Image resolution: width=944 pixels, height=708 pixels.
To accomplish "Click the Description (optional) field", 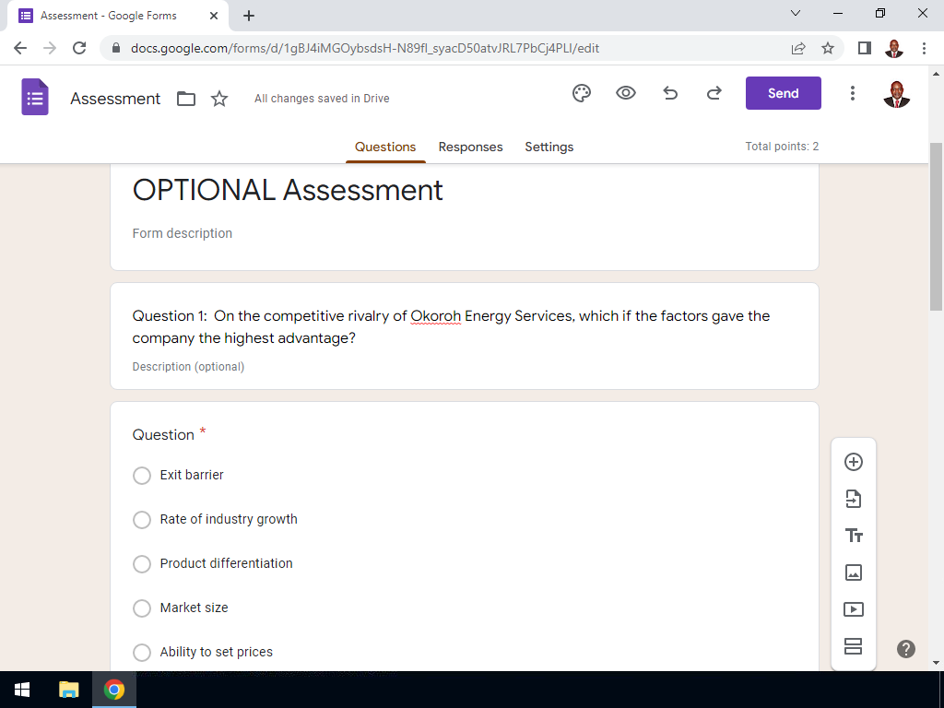I will pyautogui.click(x=188, y=367).
